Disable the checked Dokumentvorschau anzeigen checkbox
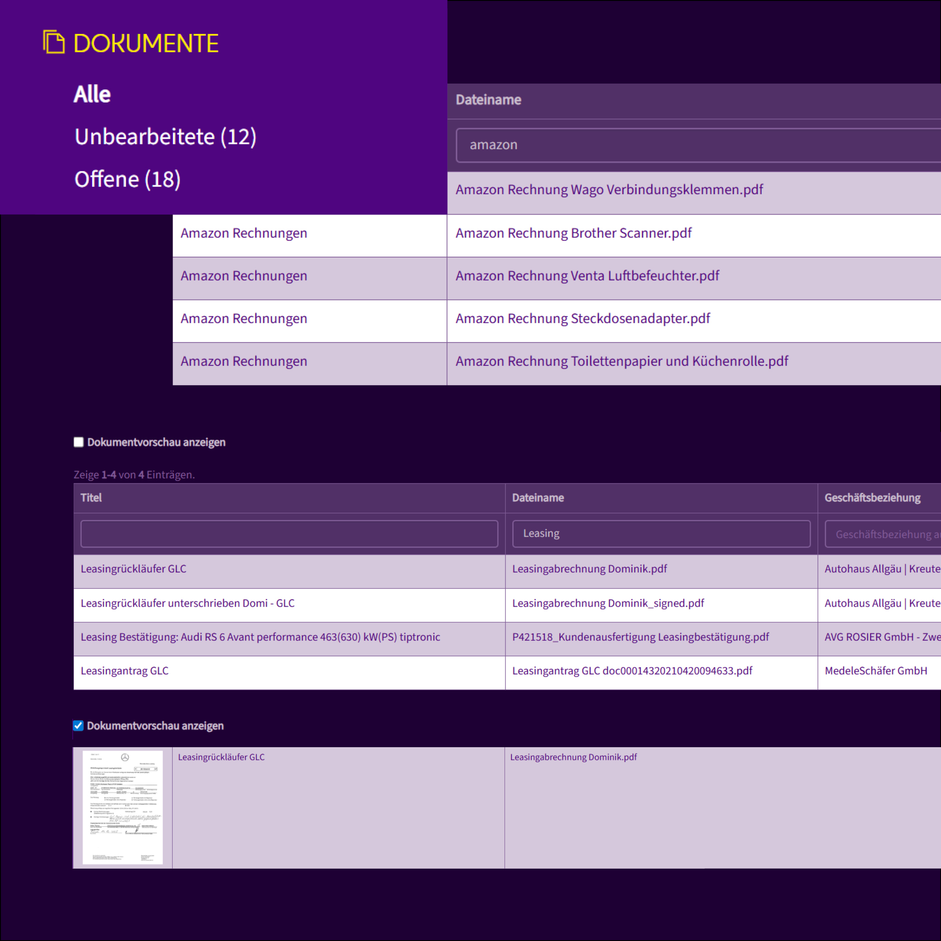 click(79, 726)
